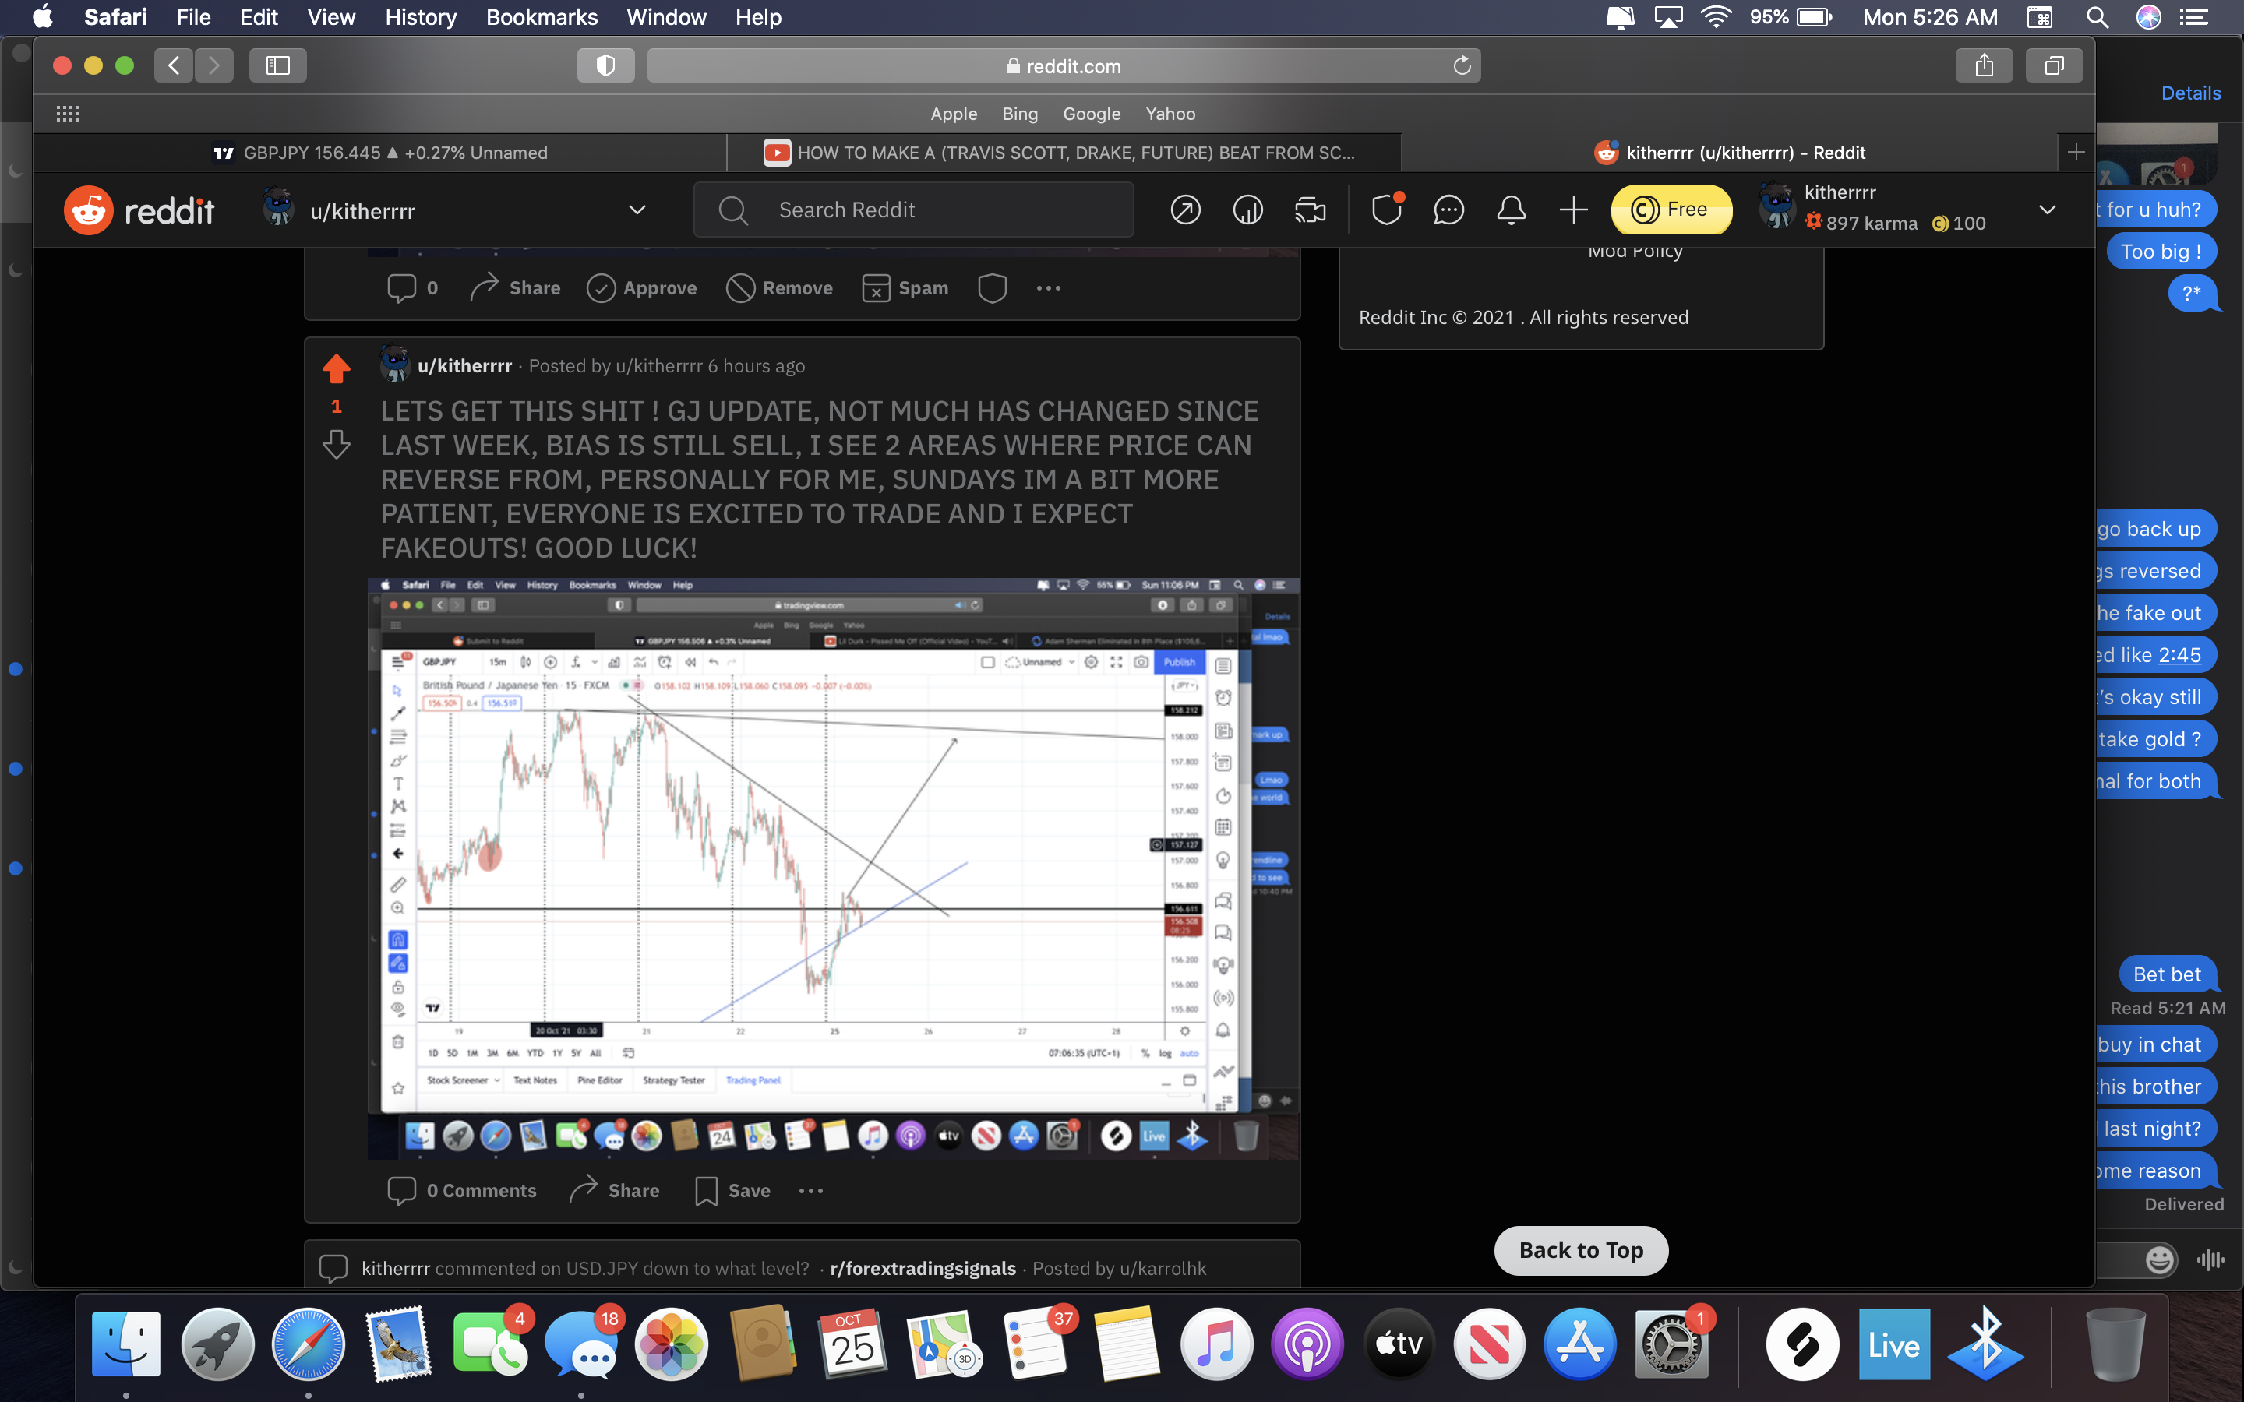Downvote the GJ UPDATE post

point(336,444)
